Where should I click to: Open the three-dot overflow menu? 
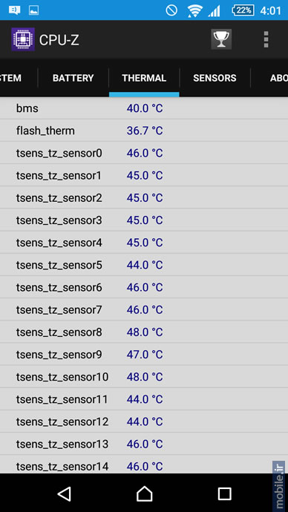266,39
